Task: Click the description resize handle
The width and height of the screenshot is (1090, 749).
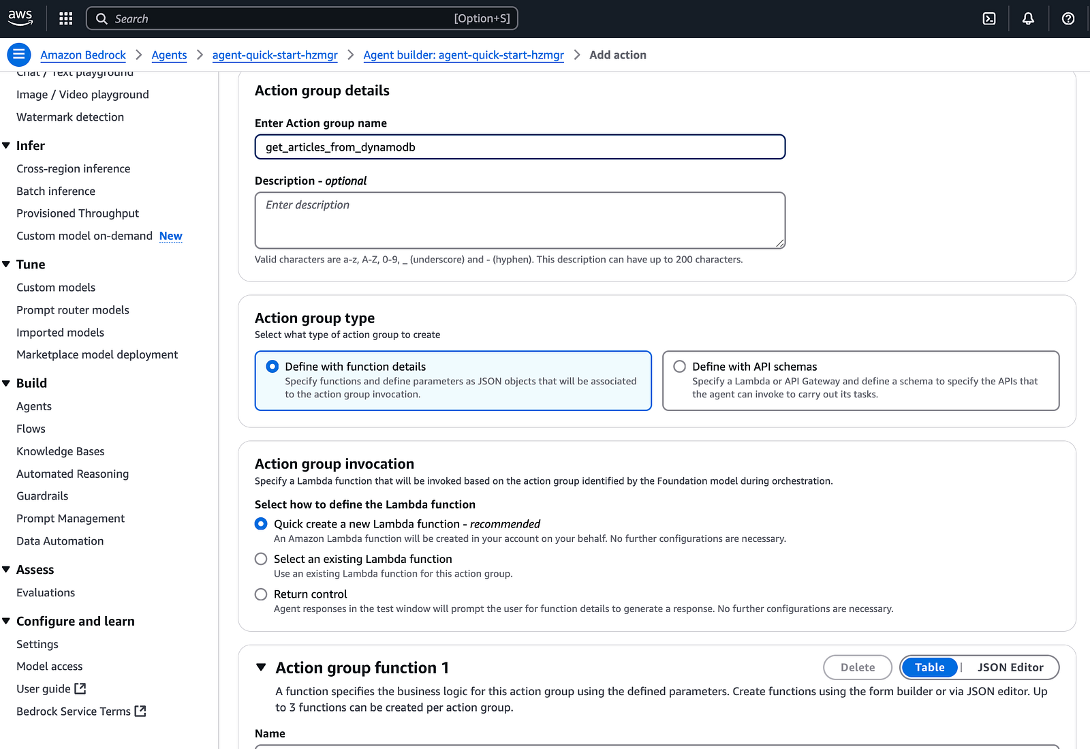Action: (x=780, y=243)
